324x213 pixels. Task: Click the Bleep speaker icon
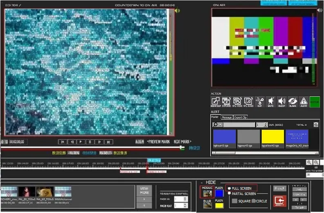pos(281,102)
